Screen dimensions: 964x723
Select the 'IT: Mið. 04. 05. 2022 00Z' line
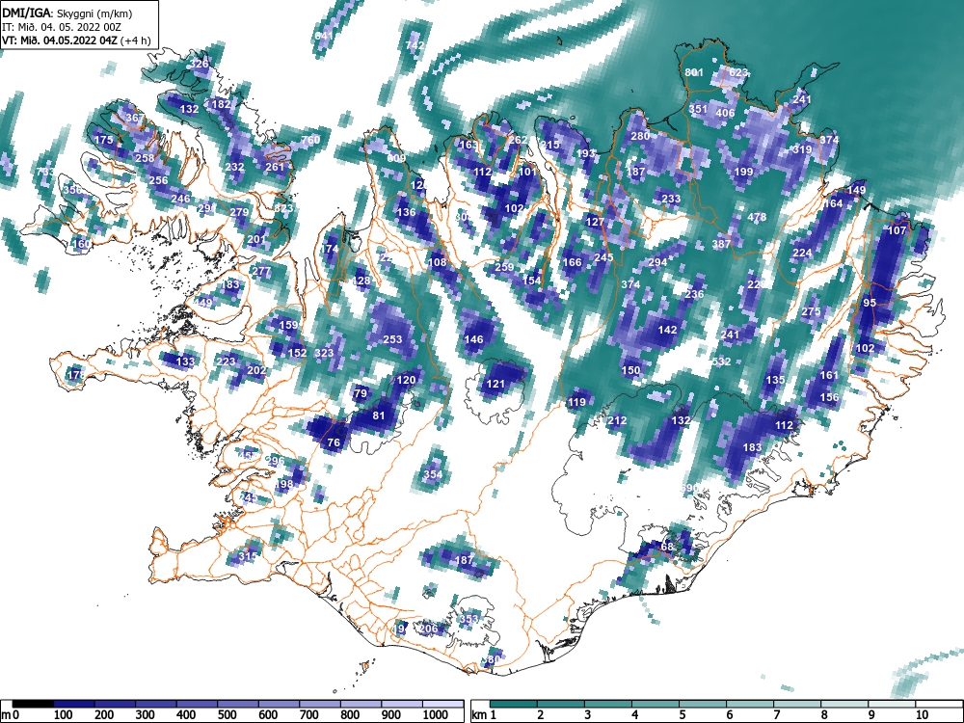click(x=62, y=27)
